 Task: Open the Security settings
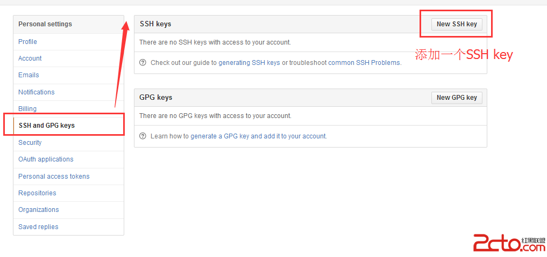(x=30, y=143)
